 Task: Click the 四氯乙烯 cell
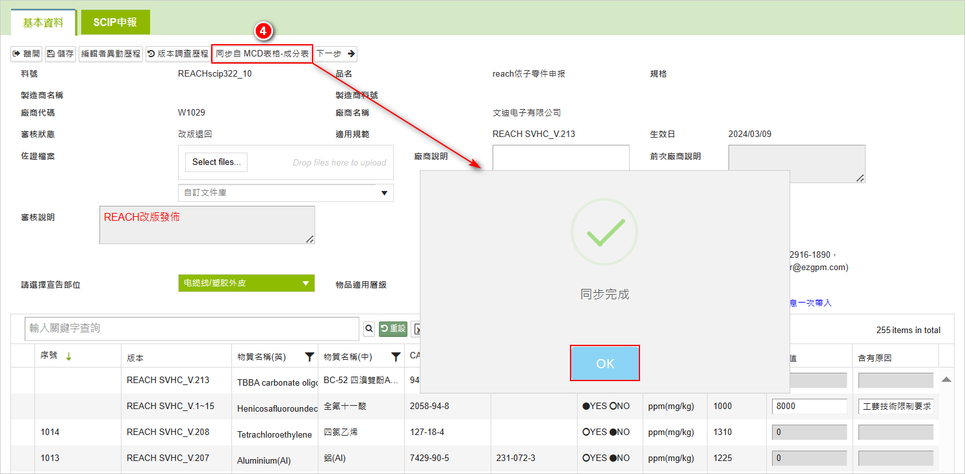click(341, 432)
